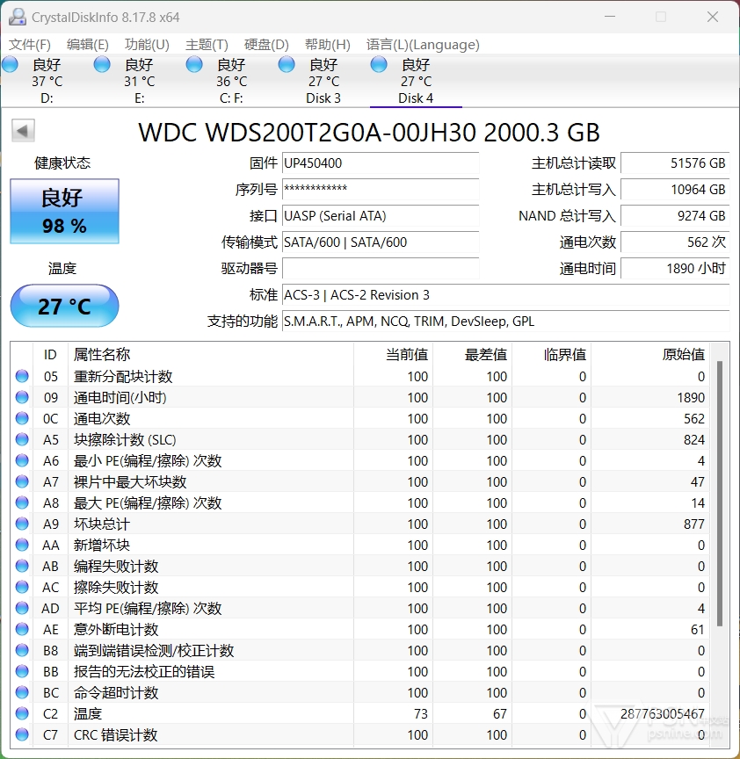Viewport: 740px width, 759px height.
Task: Click the 临界值 column header
Action: [x=552, y=355]
